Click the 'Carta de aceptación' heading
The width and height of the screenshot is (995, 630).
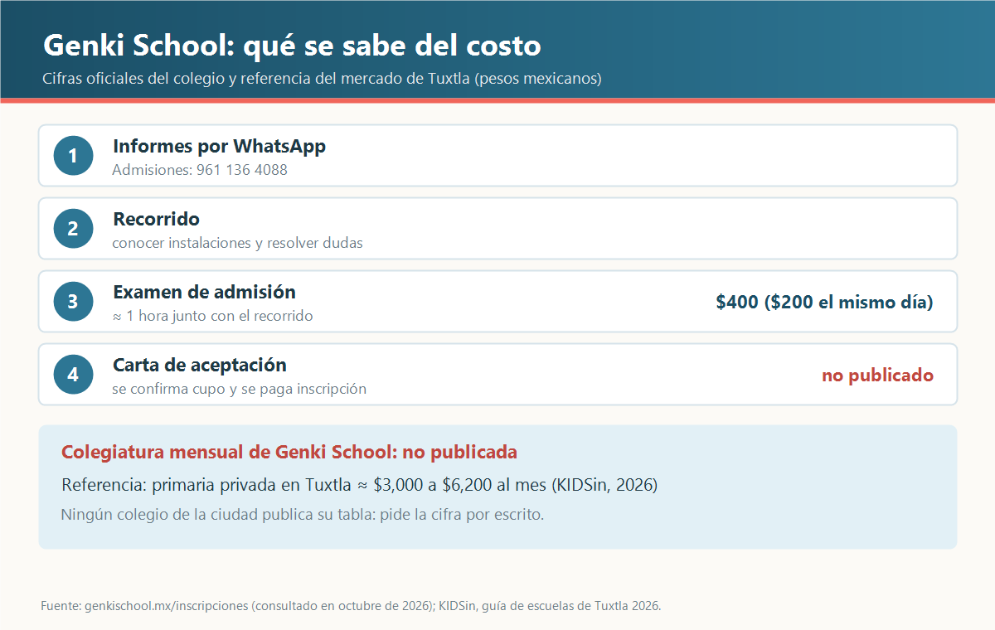[200, 365]
